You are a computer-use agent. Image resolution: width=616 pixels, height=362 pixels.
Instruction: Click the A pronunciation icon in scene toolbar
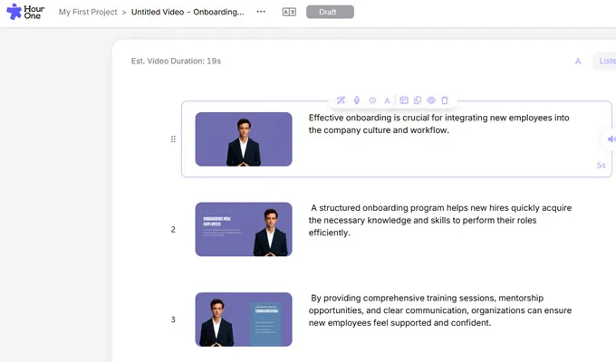[387, 100]
